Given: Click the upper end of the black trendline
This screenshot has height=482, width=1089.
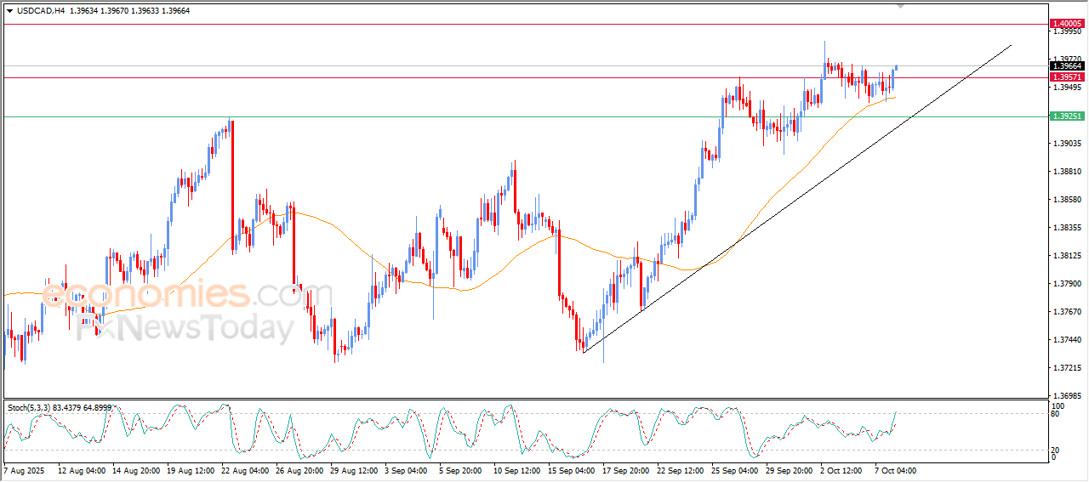Looking at the screenshot, I should tap(1011, 45).
